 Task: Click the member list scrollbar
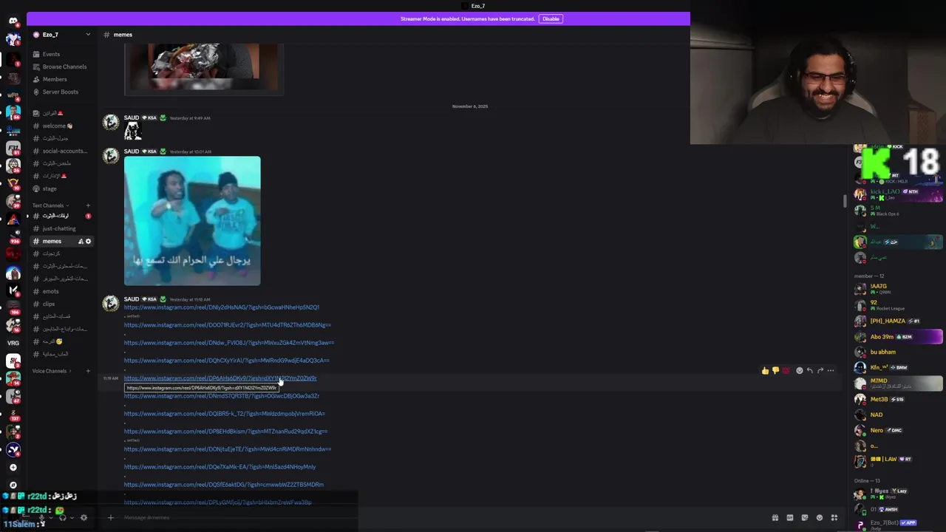(x=845, y=201)
